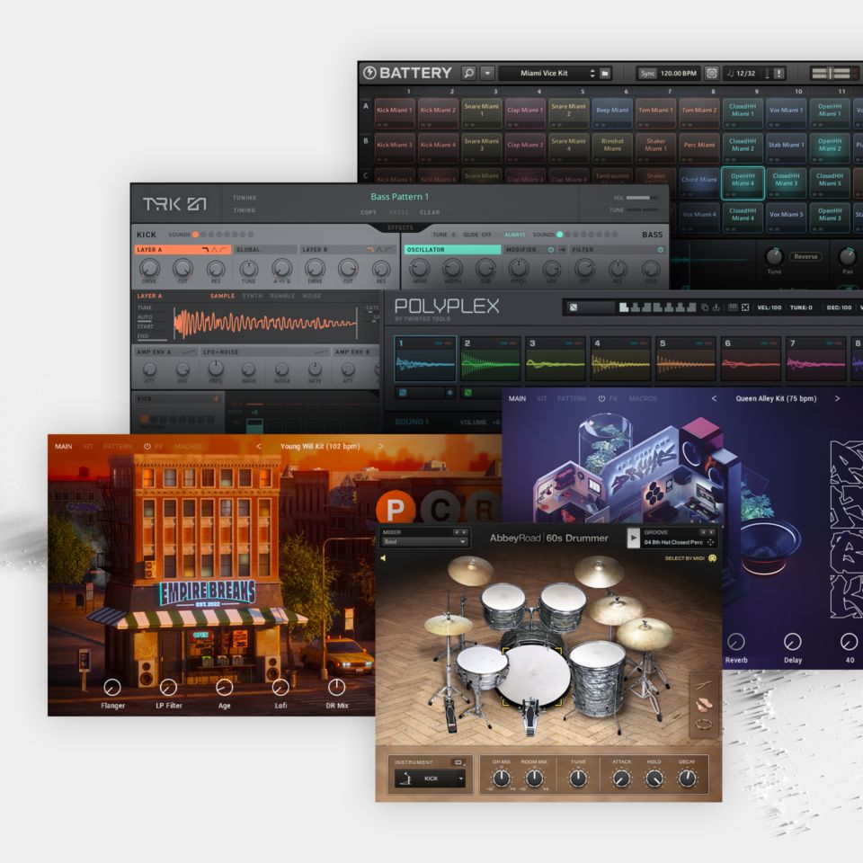Open the Mixer Soul dropdown
This screenshot has width=863, height=863.
(x=425, y=542)
